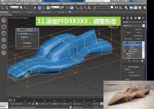Open the Utilities hammer panel tab

point(143,18)
